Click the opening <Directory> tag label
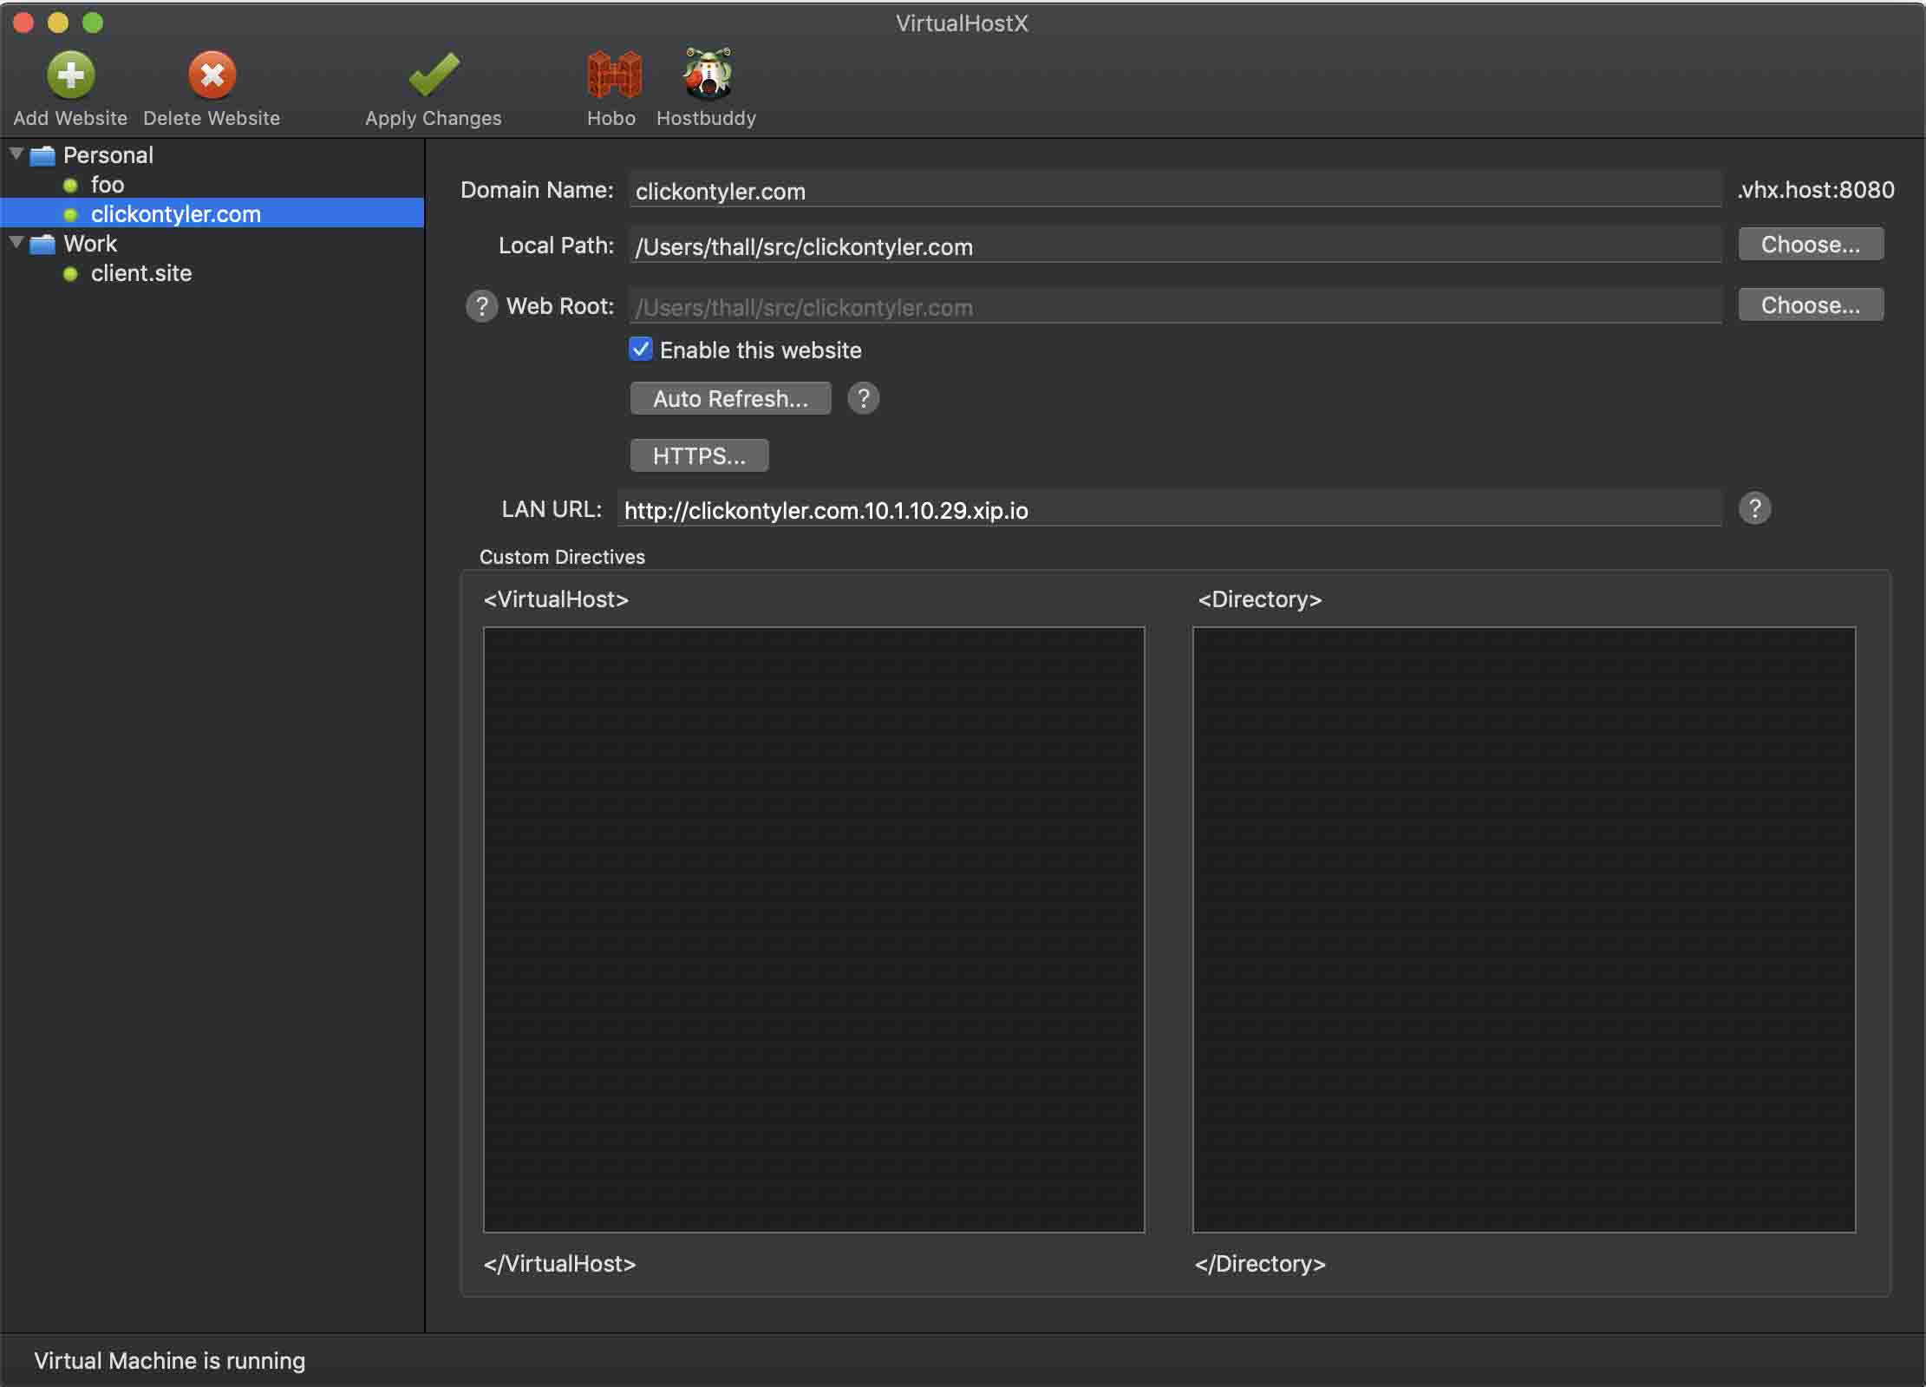This screenshot has width=1926, height=1387. tap(1259, 599)
